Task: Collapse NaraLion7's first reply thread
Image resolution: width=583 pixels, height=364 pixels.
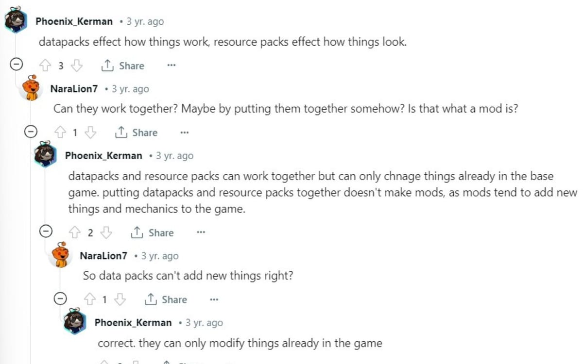Action: [31, 131]
